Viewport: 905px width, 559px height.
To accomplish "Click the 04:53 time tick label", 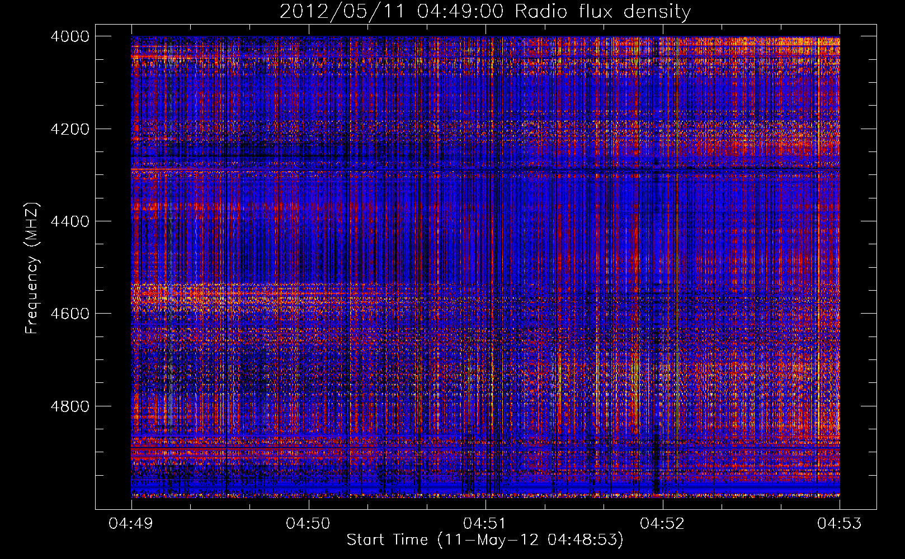I will coord(840,524).
